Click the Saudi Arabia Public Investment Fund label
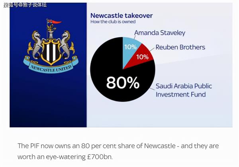 pos(184,90)
